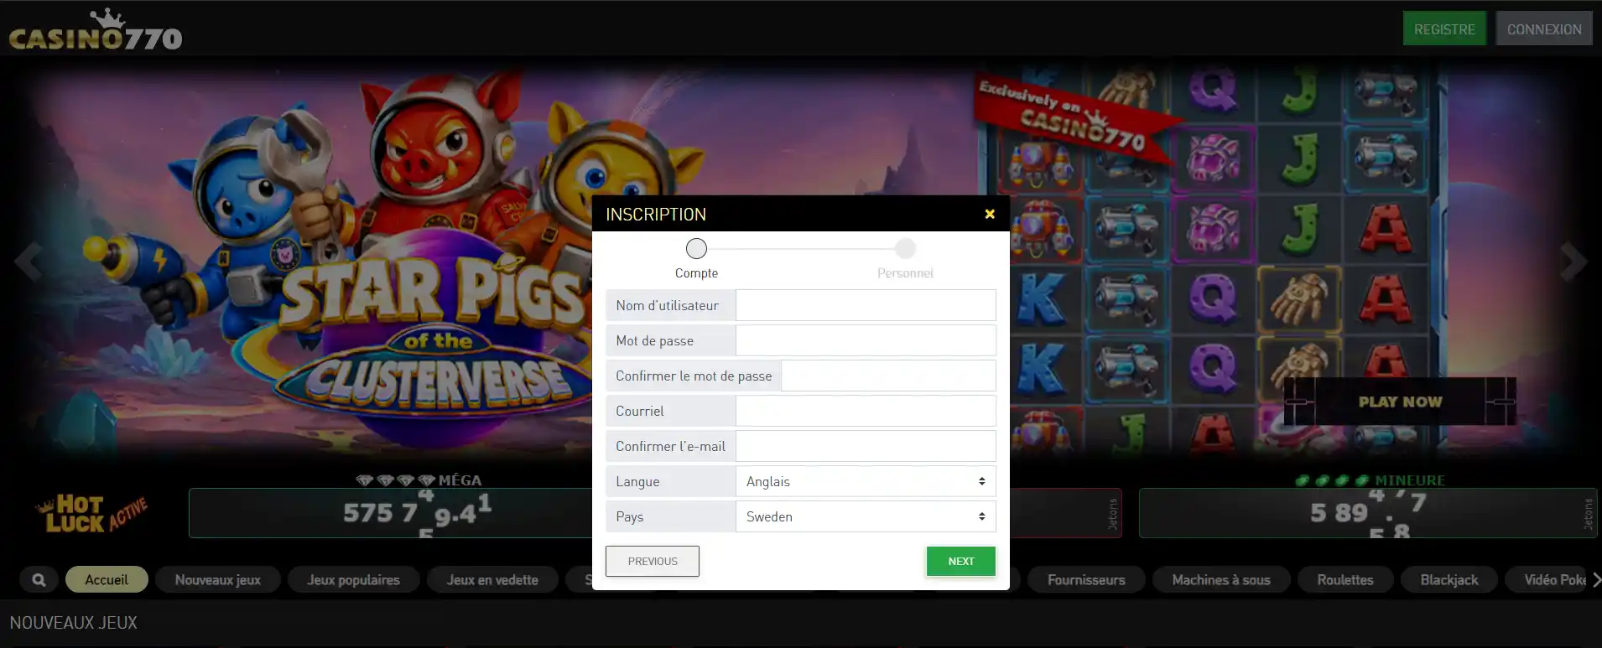Click the INSCRIPTION dialog title

pyautogui.click(x=656, y=214)
